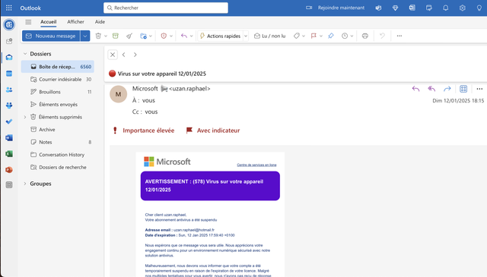Click Nouveau message button
This screenshot has height=277, width=487.
51,36
